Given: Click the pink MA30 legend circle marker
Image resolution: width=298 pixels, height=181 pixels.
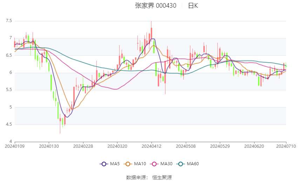Looking at the screenshot, I should (x=154, y=163).
